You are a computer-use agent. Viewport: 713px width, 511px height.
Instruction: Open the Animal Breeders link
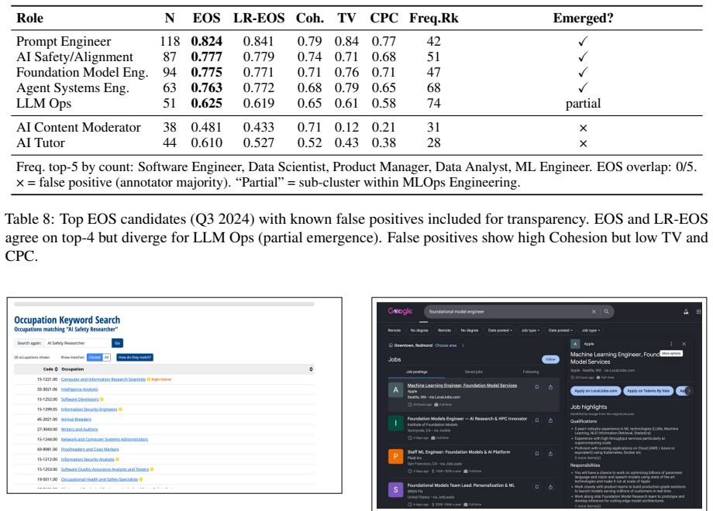[76, 419]
